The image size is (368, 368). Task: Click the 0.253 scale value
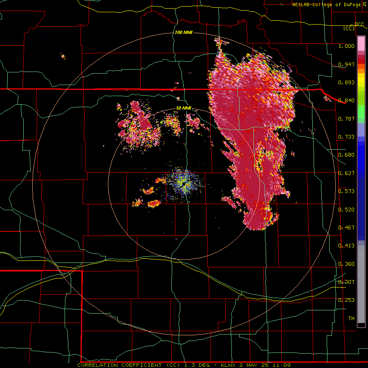pyautogui.click(x=346, y=300)
